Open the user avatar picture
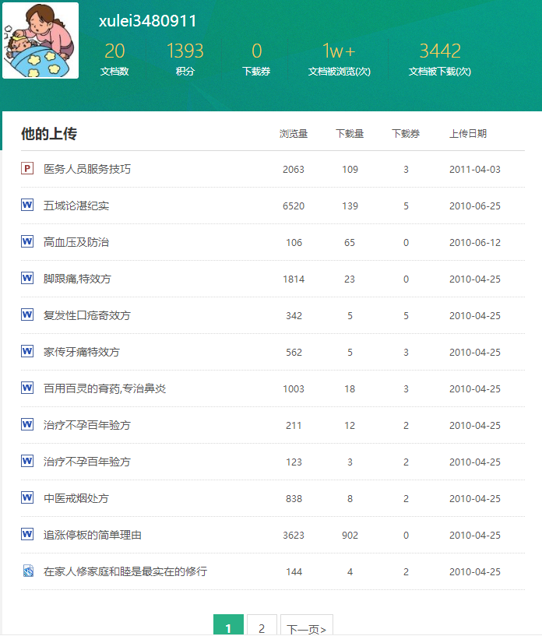The width and height of the screenshot is (542, 636). coord(40,40)
